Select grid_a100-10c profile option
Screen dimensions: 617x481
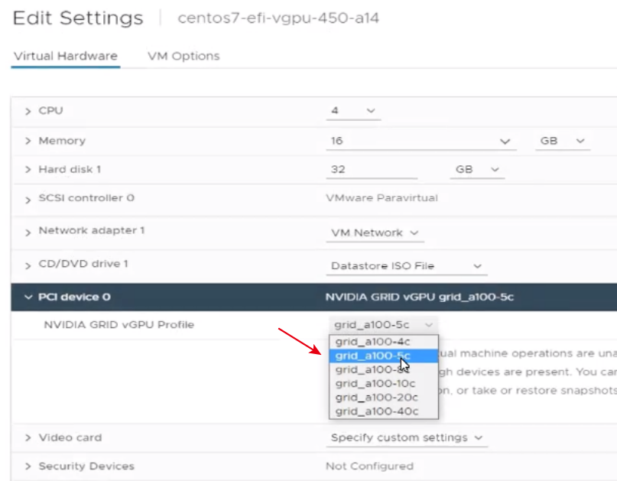coord(384,383)
